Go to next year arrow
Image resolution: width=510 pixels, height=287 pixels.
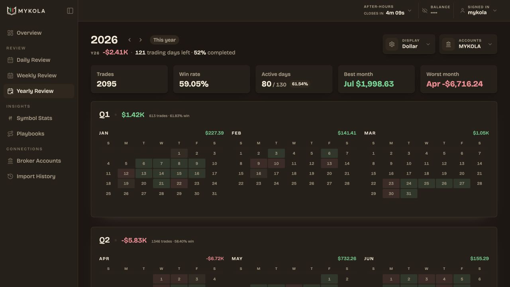[x=141, y=40]
